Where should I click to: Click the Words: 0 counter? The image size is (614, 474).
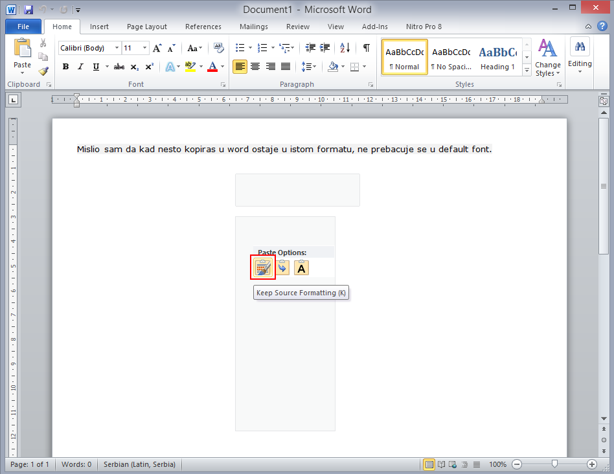[76, 464]
